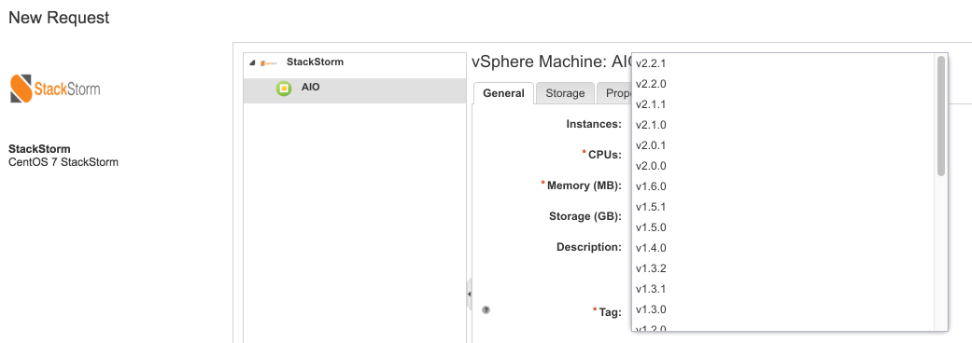
Task: Switch to the Storage tab
Action: (x=565, y=93)
